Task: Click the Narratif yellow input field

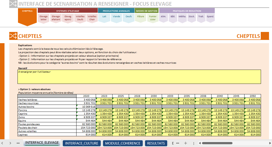Action: pyautogui.click(x=139, y=77)
